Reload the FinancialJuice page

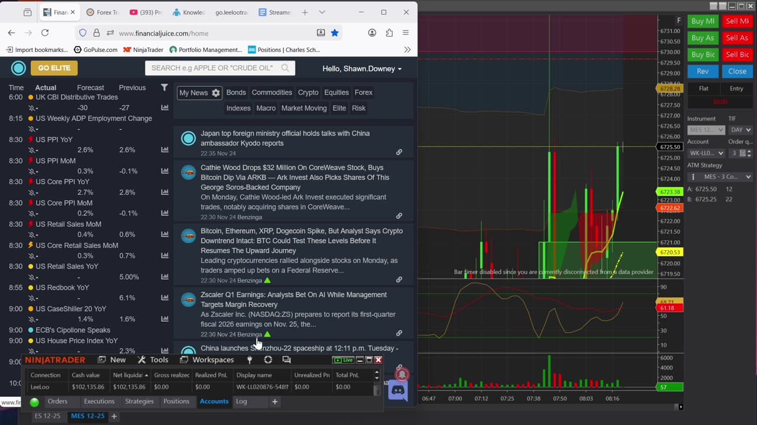pos(45,33)
